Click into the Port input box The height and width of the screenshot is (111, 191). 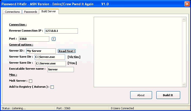tap(34, 39)
